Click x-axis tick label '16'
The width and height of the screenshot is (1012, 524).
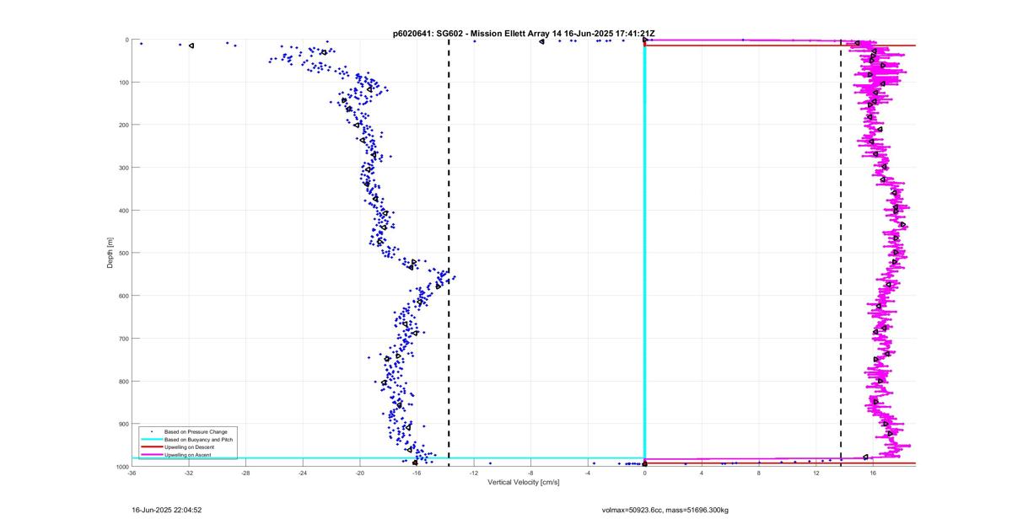(873, 473)
